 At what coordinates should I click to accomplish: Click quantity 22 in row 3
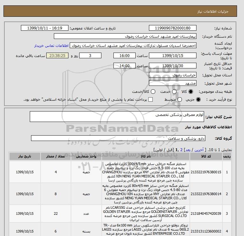pyautogui.click(x=56, y=214)
